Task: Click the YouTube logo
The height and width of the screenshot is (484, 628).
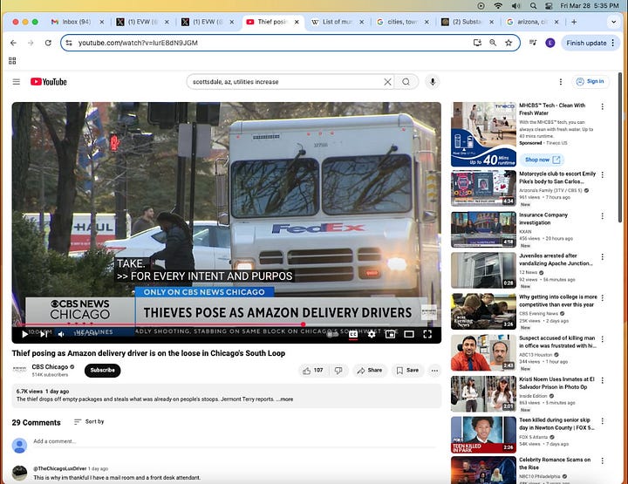Action: tap(49, 82)
